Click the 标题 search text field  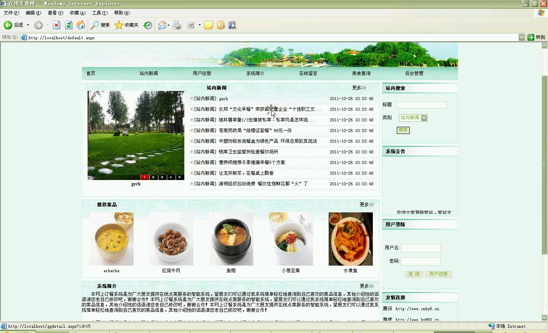click(x=421, y=105)
